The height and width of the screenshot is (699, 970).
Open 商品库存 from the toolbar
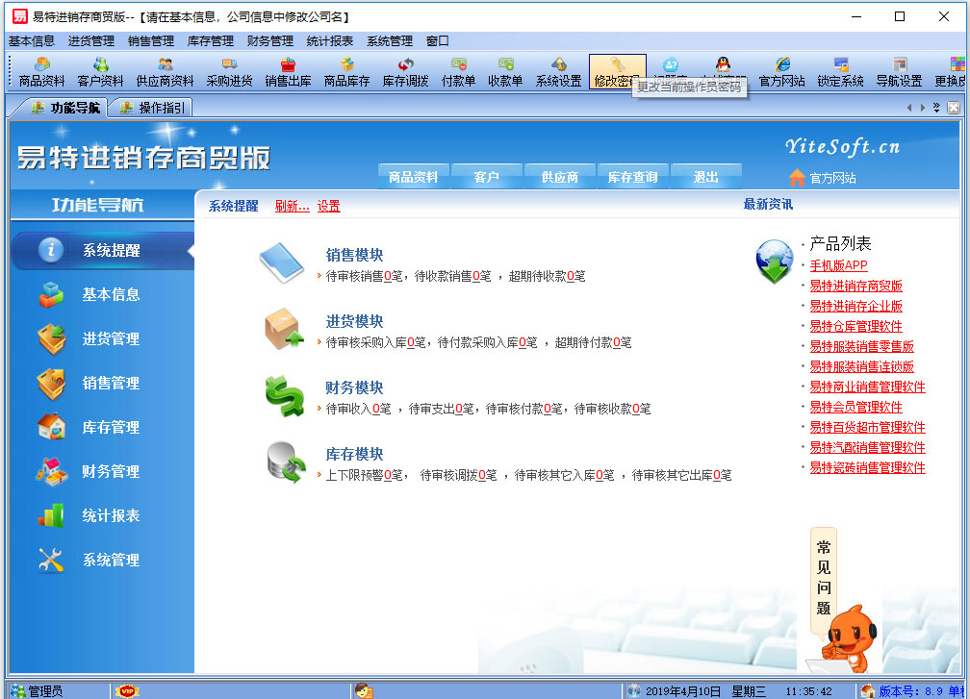click(x=347, y=72)
